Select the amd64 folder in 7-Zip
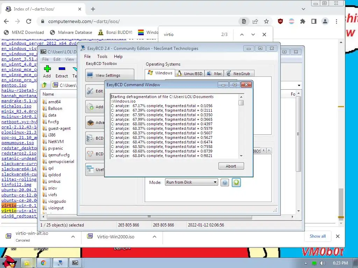Image resolution: width=358 pixels, height=268 pixels. tap(54, 102)
